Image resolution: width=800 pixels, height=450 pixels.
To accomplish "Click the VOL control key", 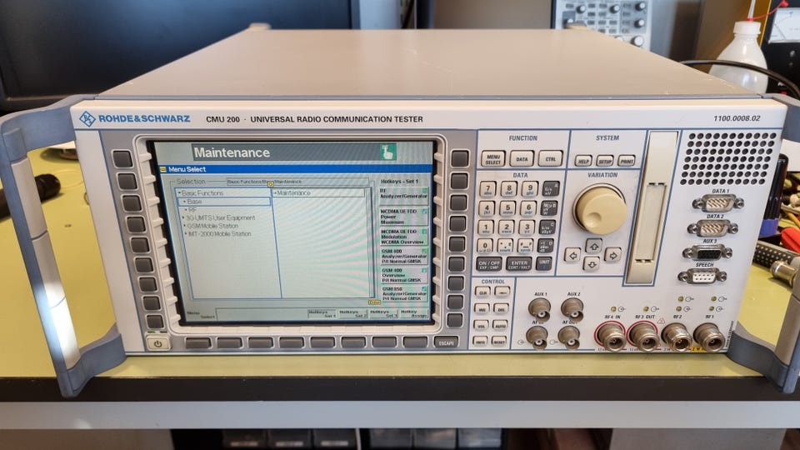I will pos(481,325).
